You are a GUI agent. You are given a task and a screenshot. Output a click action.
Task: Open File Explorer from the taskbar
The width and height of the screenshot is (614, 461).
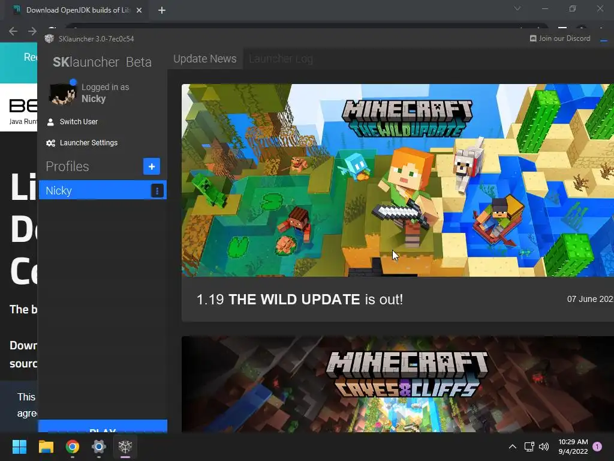pyautogui.click(x=46, y=447)
